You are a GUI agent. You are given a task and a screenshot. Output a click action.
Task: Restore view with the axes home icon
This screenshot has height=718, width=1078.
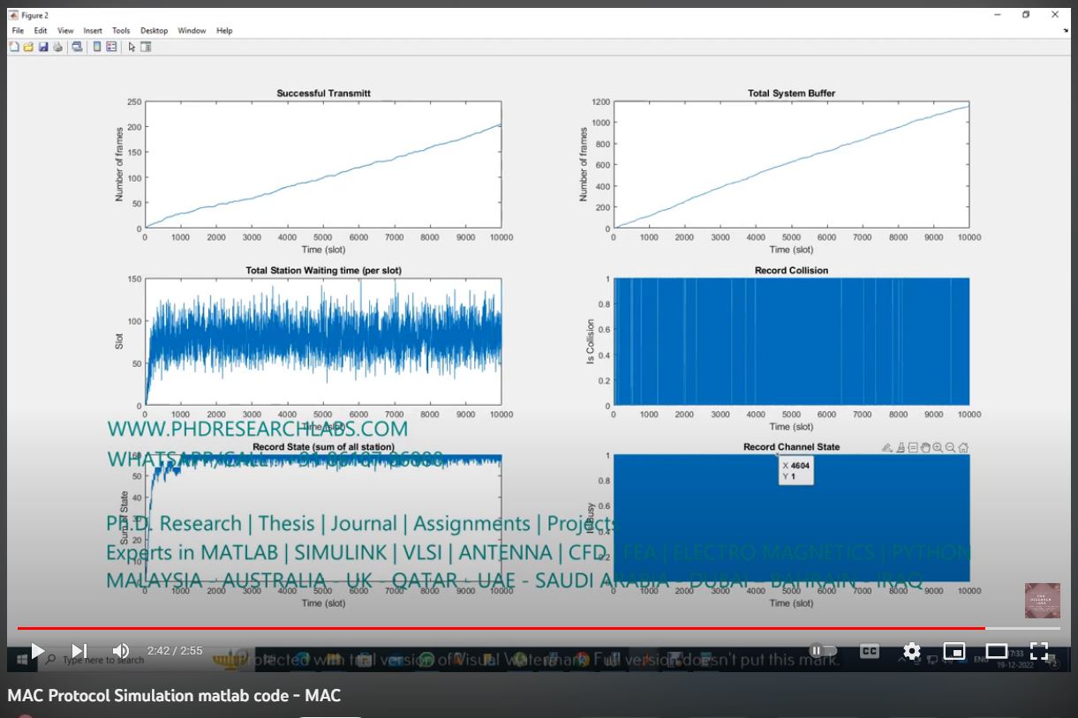pos(963,448)
